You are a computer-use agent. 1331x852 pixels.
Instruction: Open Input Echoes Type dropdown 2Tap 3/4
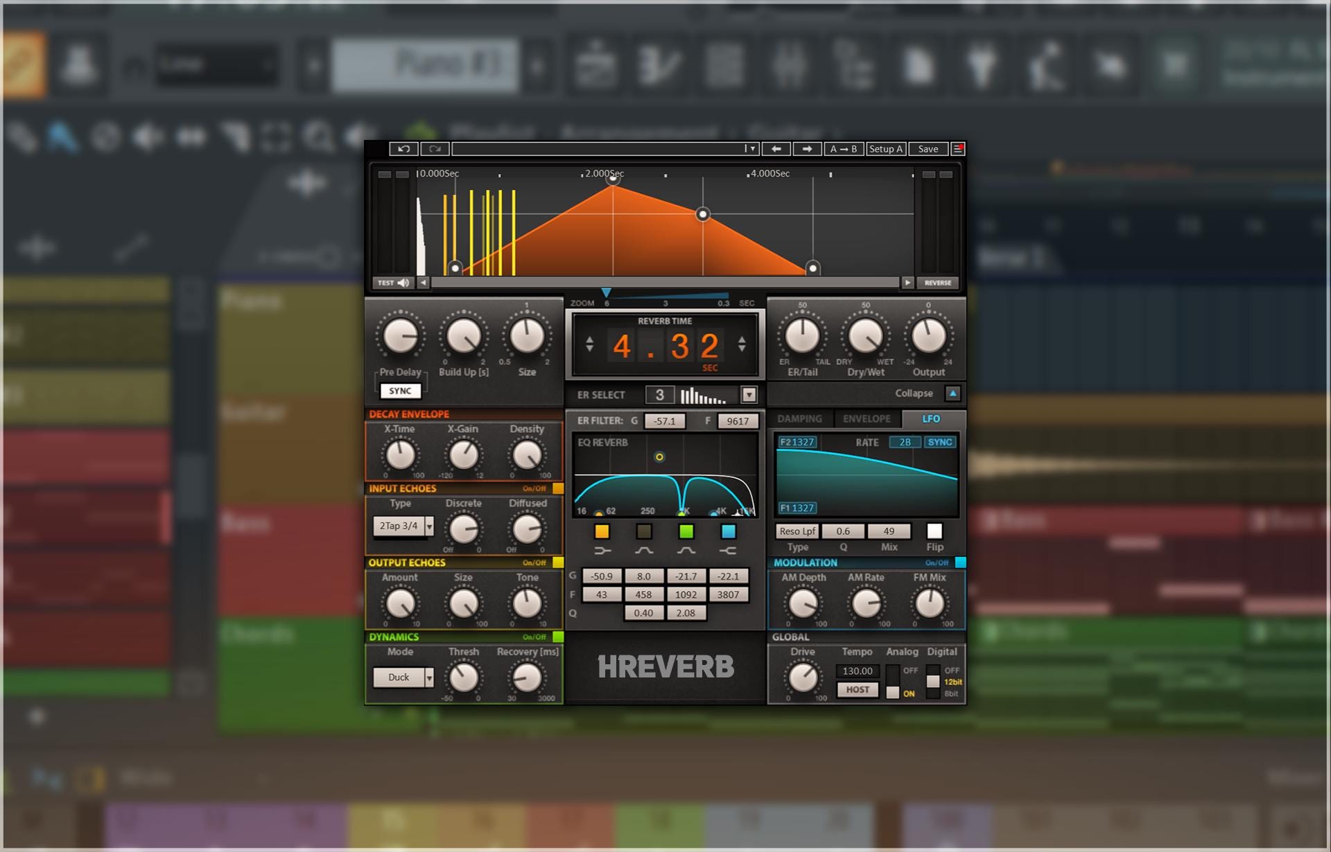point(403,526)
